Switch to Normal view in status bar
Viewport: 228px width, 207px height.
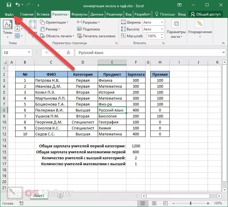coord(143,203)
